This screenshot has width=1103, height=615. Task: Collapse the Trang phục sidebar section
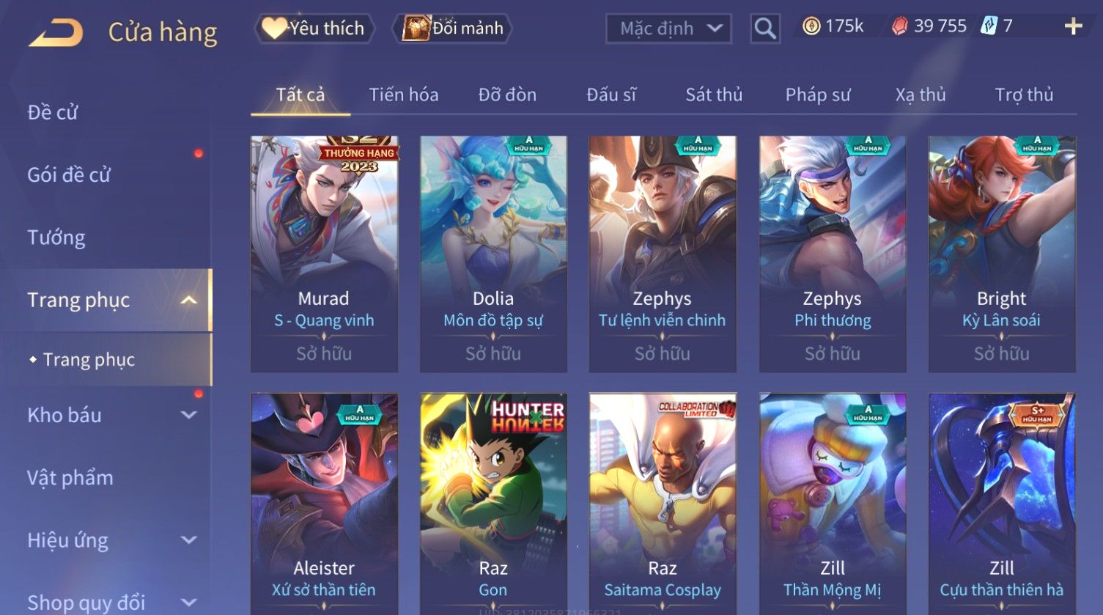[x=188, y=300]
